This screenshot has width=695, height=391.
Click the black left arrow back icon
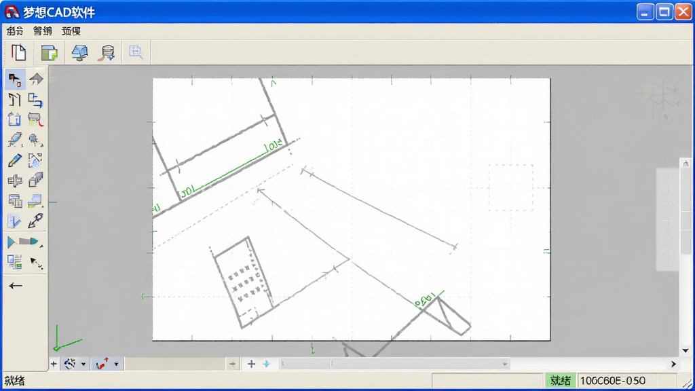pyautogui.click(x=16, y=286)
